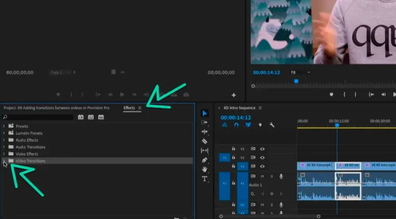This screenshot has height=219, width=396.
Task: Click source patch V1 button
Action: (x=224, y=157)
